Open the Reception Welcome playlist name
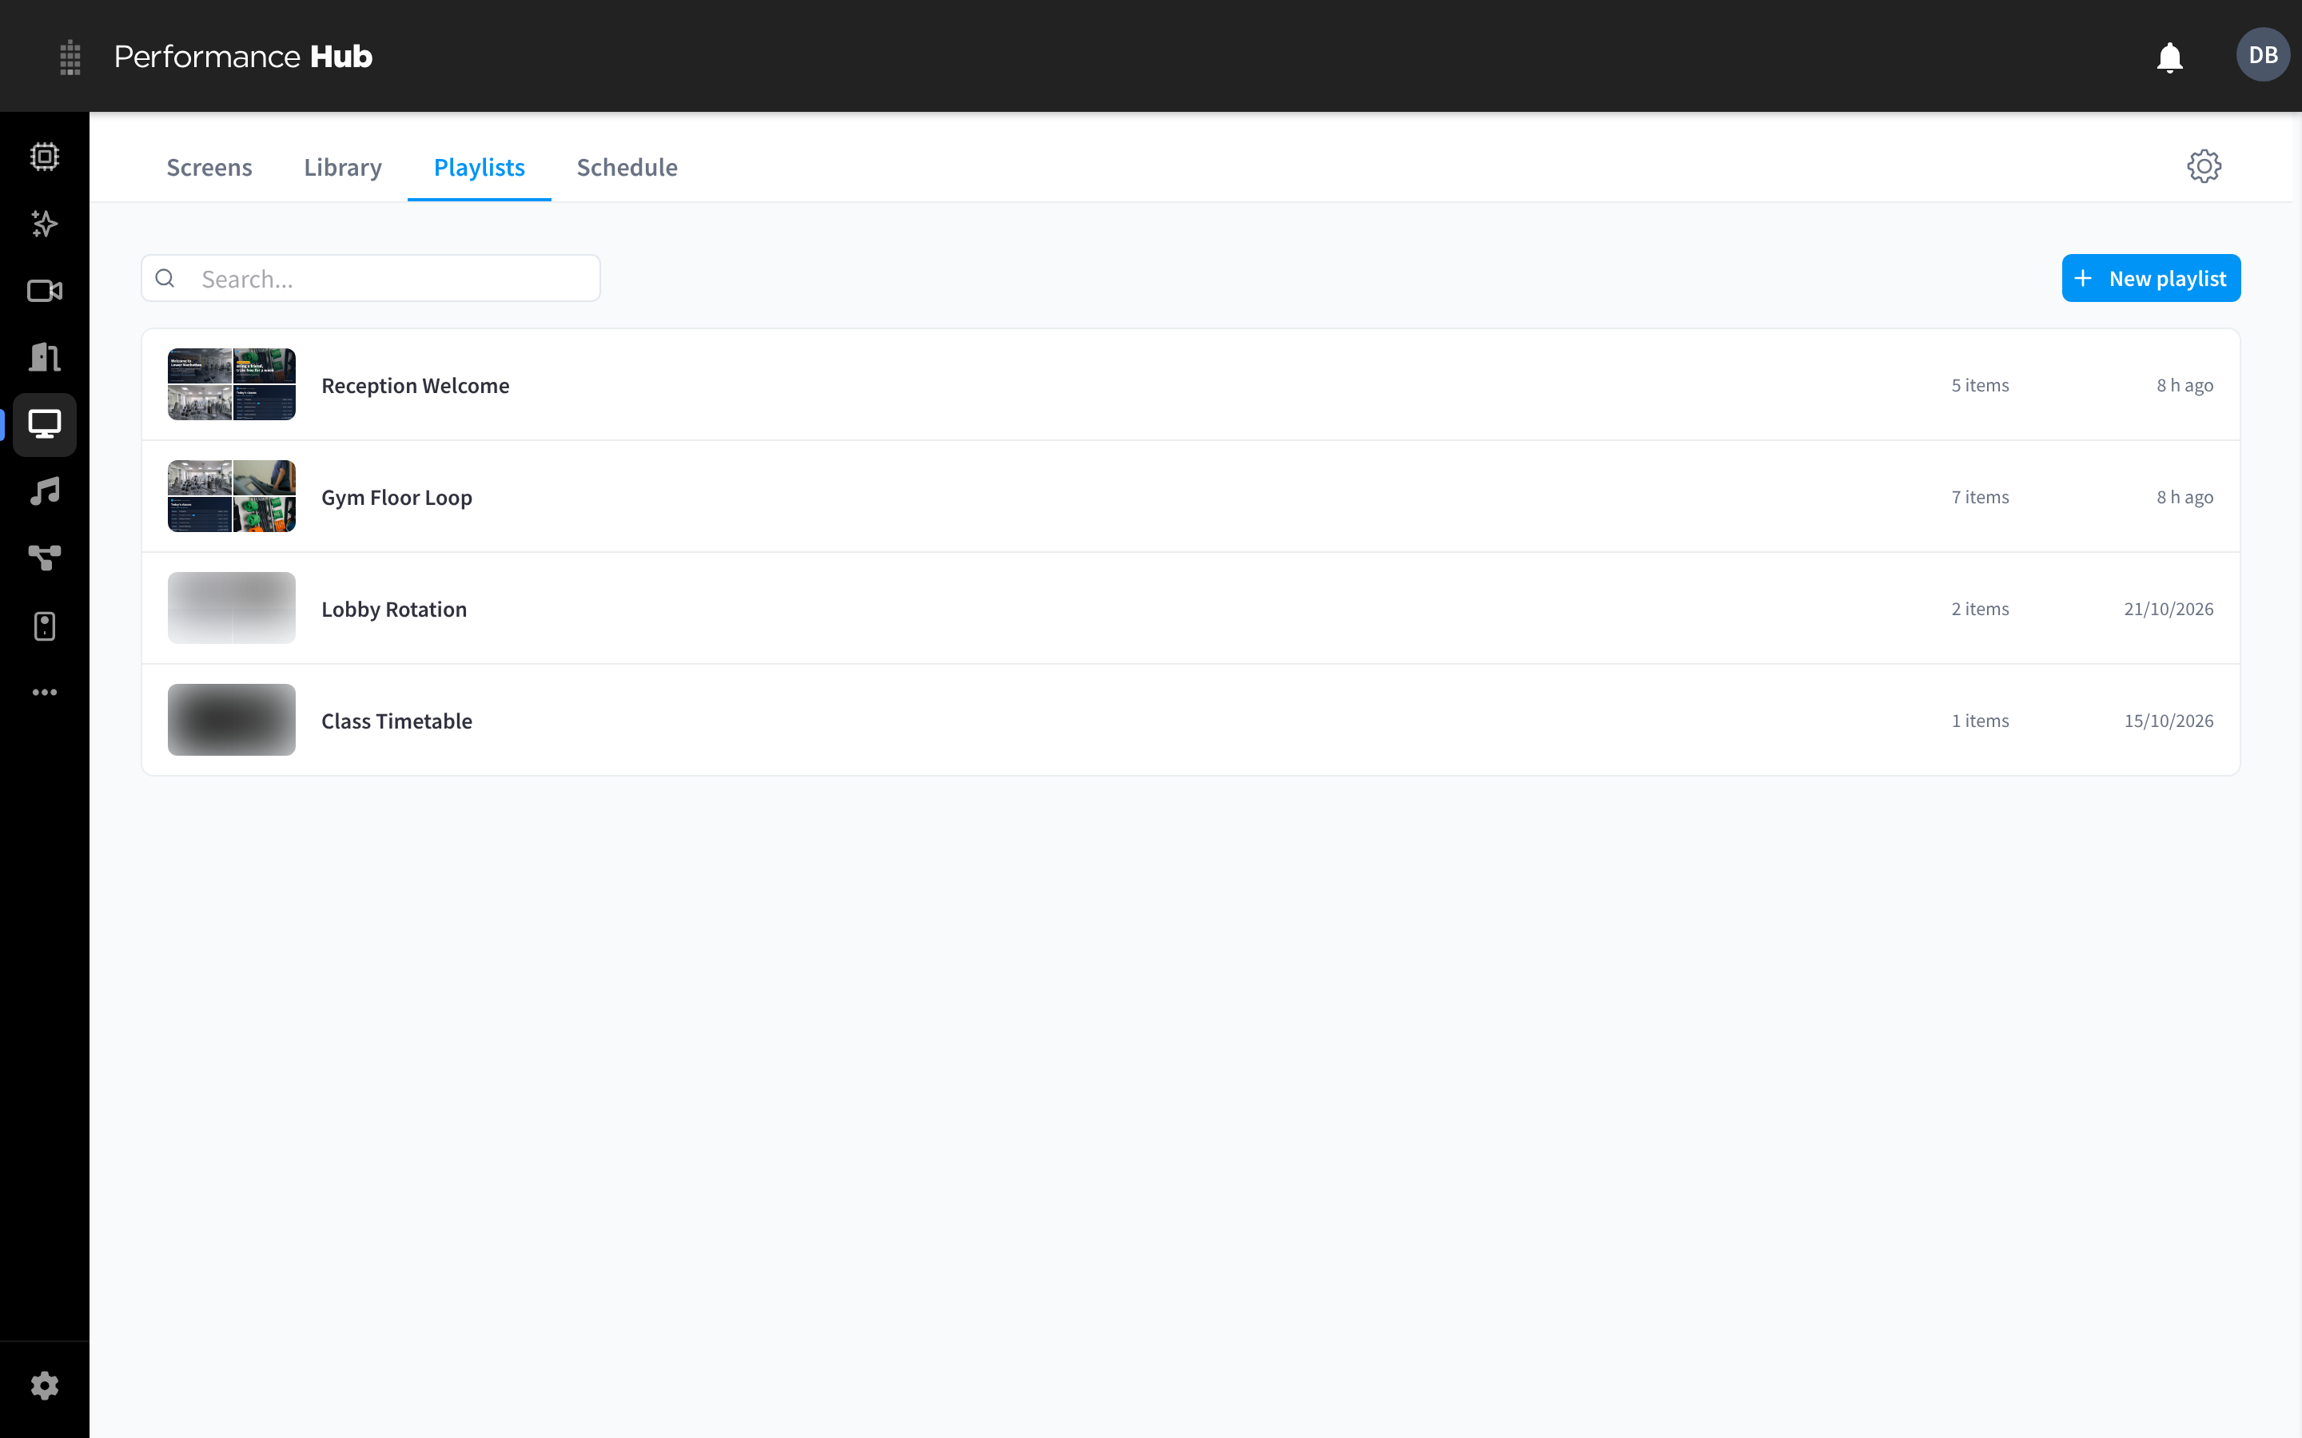The height and width of the screenshot is (1438, 2302). pyautogui.click(x=416, y=385)
